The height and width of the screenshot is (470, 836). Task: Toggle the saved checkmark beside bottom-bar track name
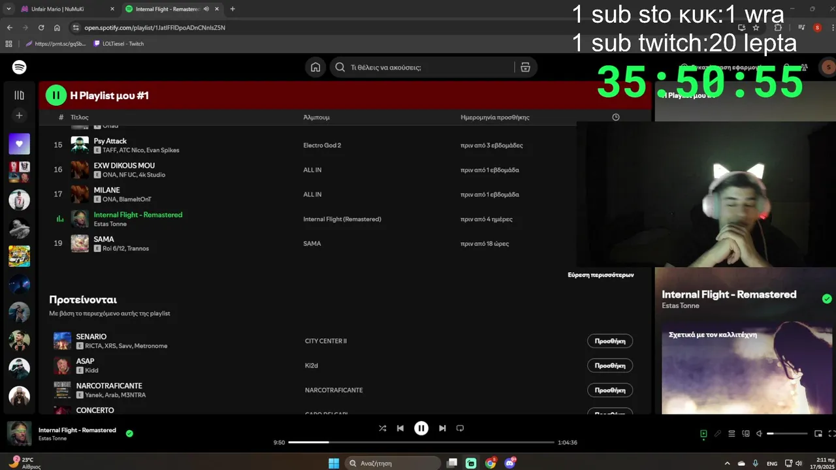point(129,433)
